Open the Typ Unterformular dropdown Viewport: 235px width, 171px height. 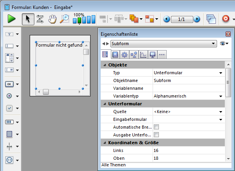[221, 73]
